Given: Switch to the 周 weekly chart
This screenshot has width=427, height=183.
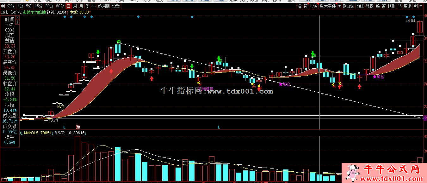Looking at the screenshot, I should (x=75, y=6).
